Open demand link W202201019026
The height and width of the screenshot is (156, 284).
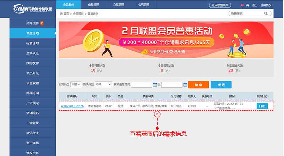coord(72,106)
